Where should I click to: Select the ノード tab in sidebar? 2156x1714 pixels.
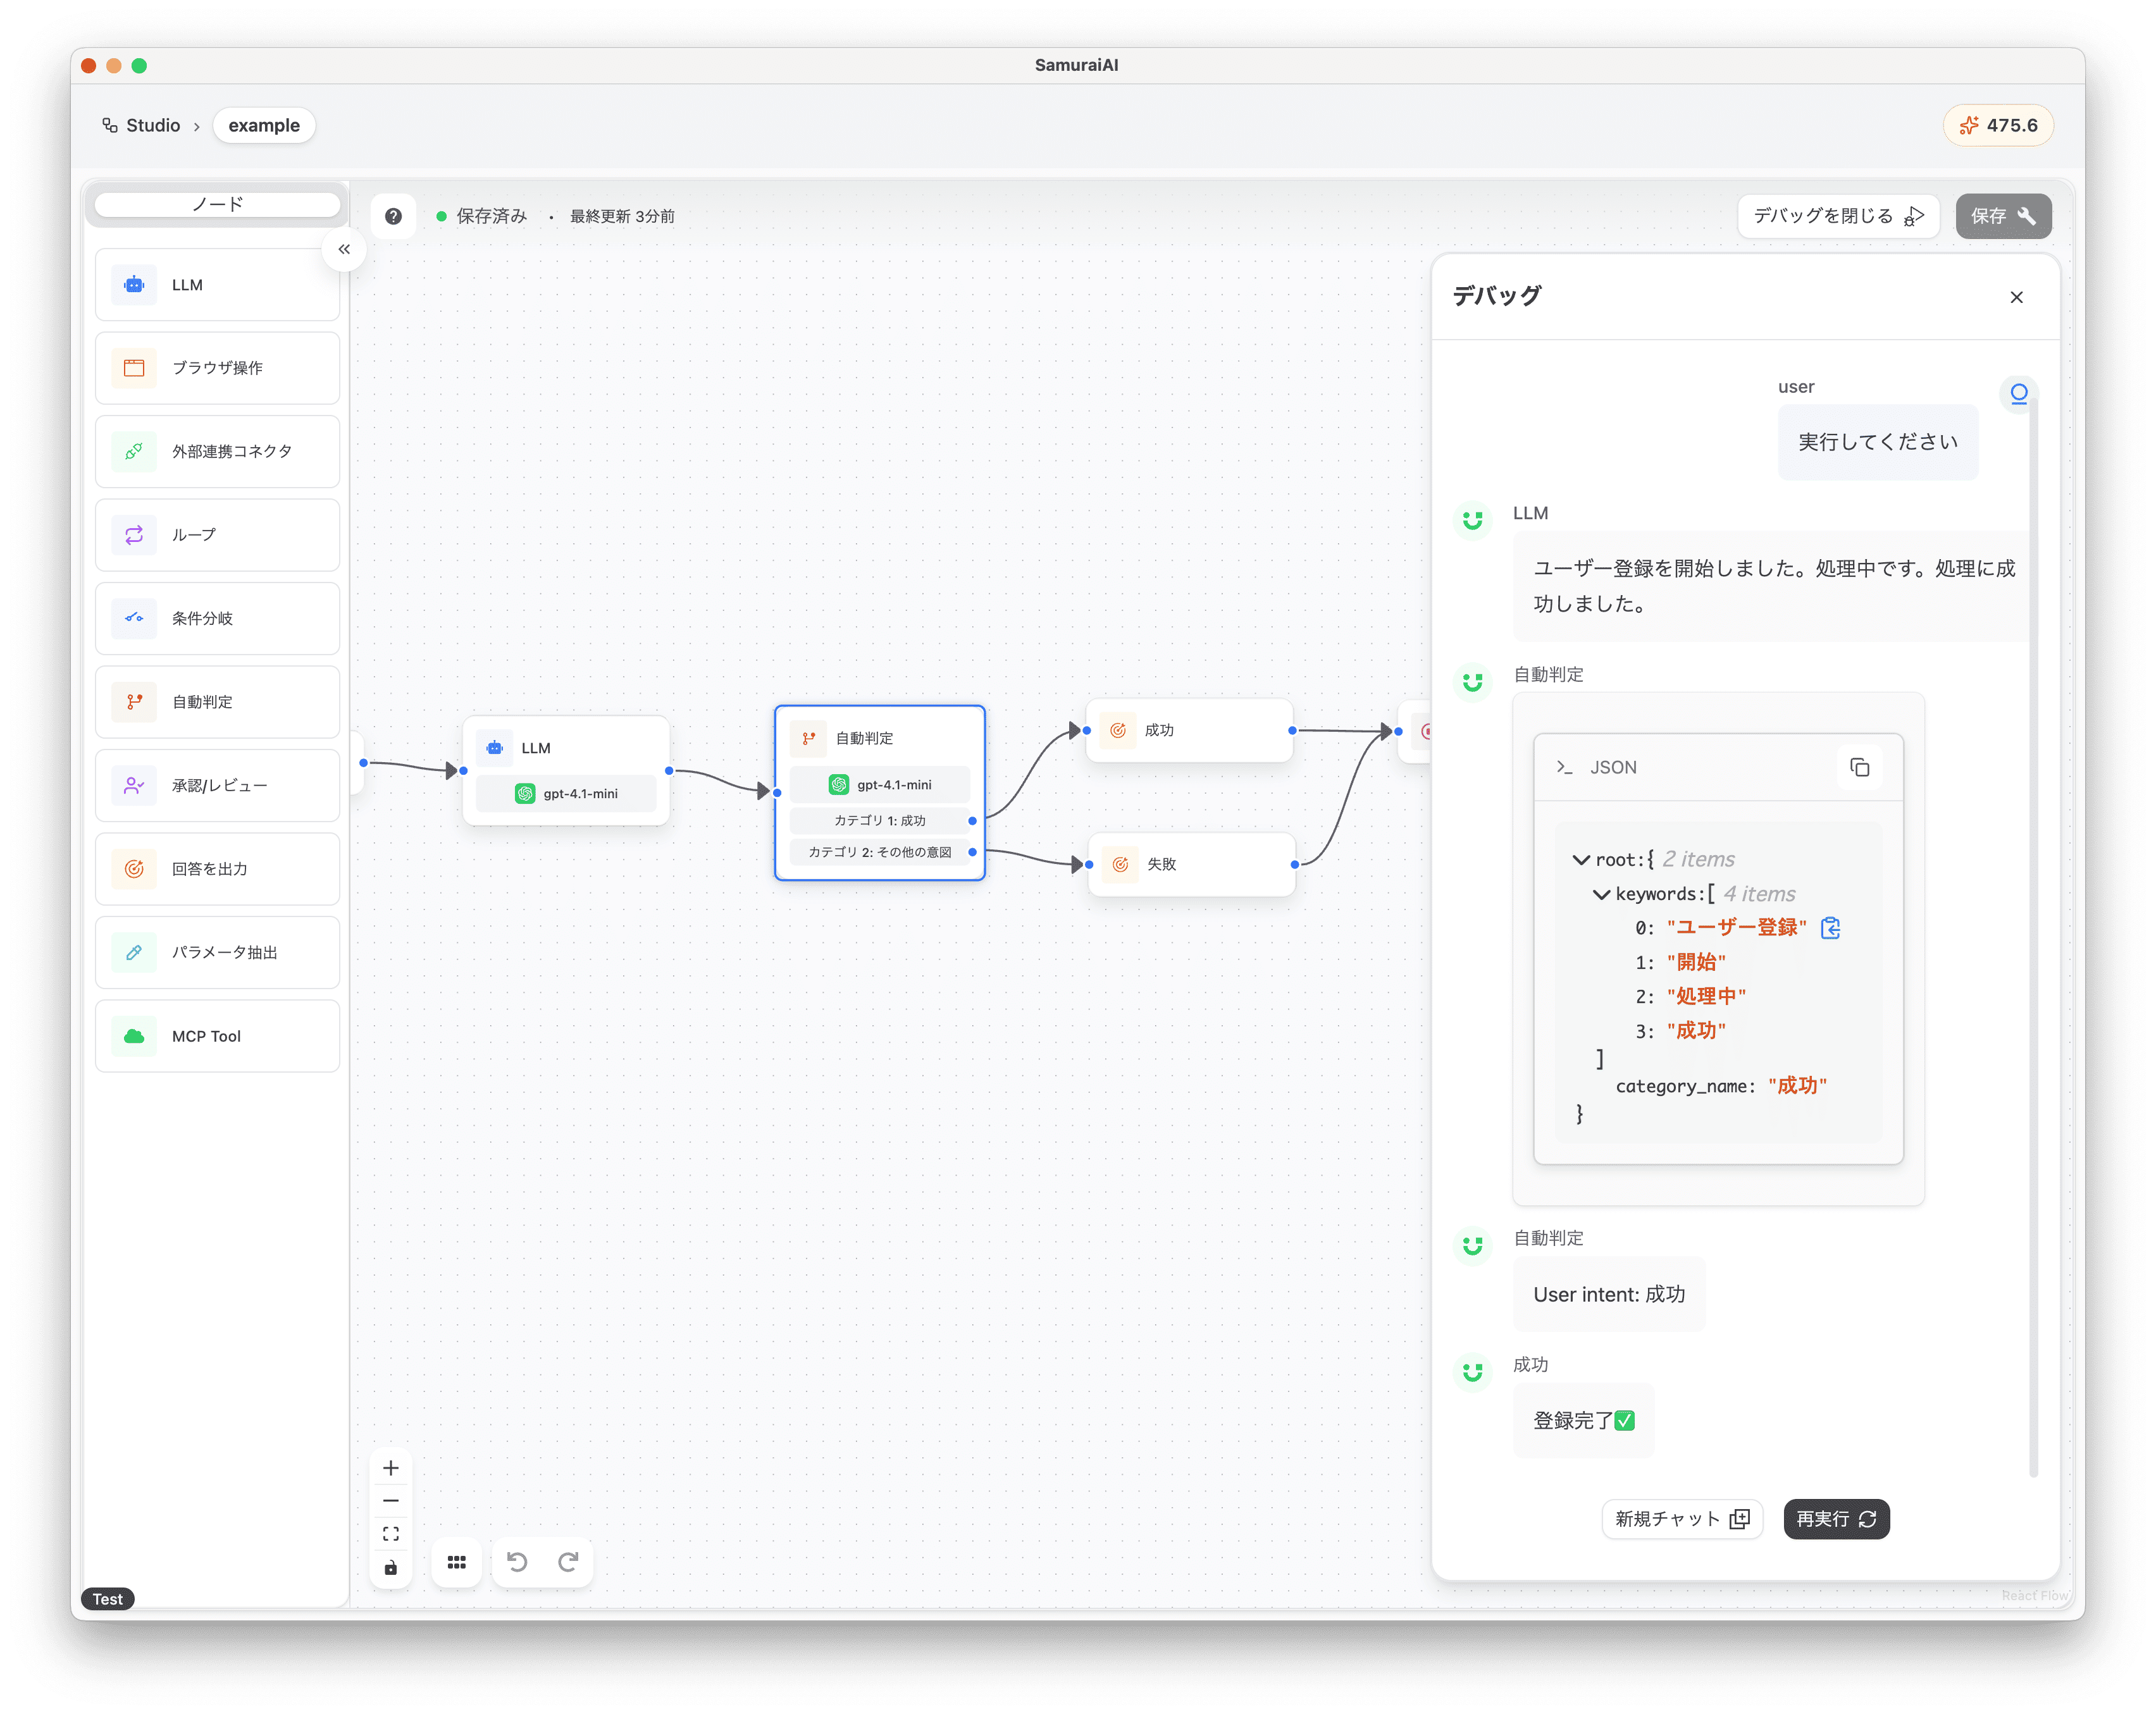click(217, 204)
